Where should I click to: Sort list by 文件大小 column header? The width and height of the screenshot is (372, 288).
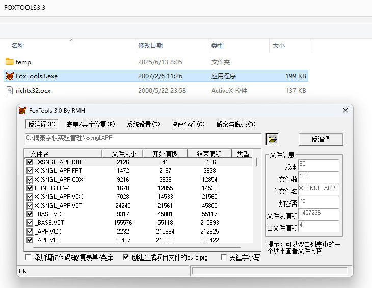click(x=123, y=153)
